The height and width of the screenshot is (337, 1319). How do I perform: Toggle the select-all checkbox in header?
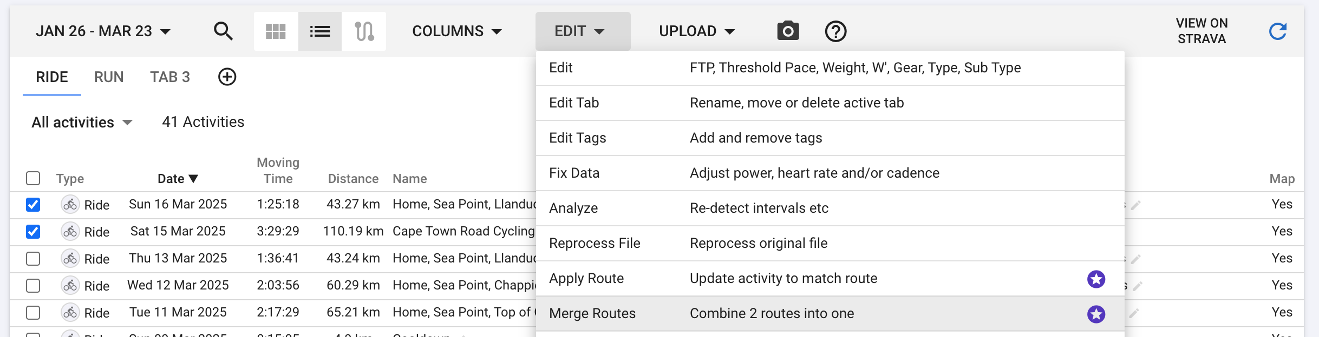click(x=33, y=178)
